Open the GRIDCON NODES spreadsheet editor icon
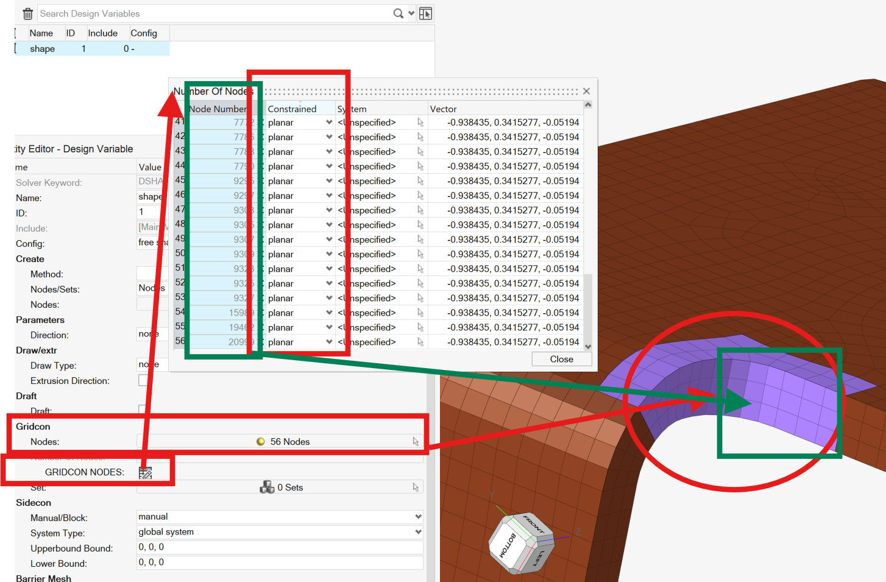Image resolution: width=886 pixels, height=582 pixels. tap(144, 472)
